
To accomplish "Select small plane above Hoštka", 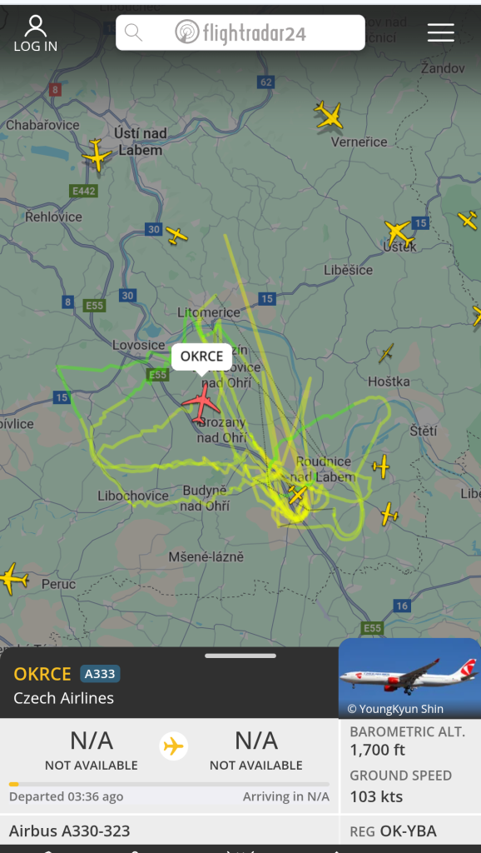I will tap(386, 353).
